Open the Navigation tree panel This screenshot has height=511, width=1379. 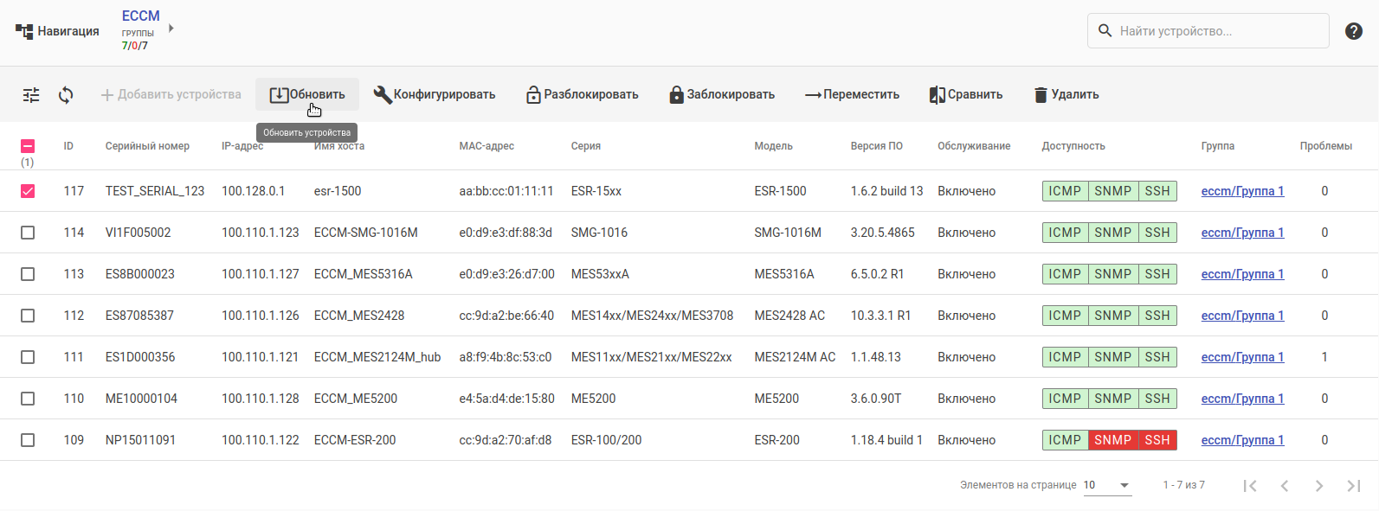coord(57,31)
